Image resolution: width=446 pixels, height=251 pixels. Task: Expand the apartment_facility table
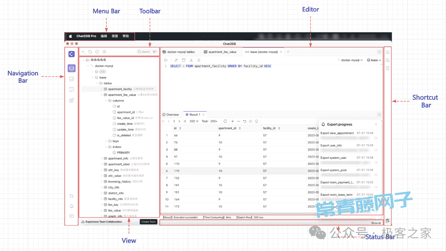click(101, 89)
